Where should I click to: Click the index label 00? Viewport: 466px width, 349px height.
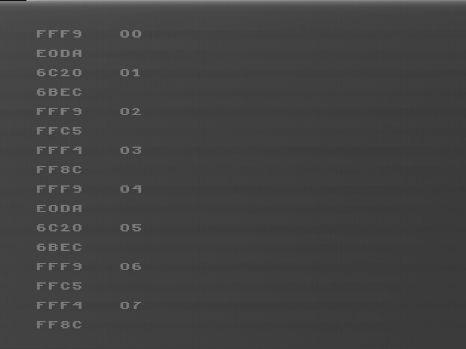[x=131, y=34]
